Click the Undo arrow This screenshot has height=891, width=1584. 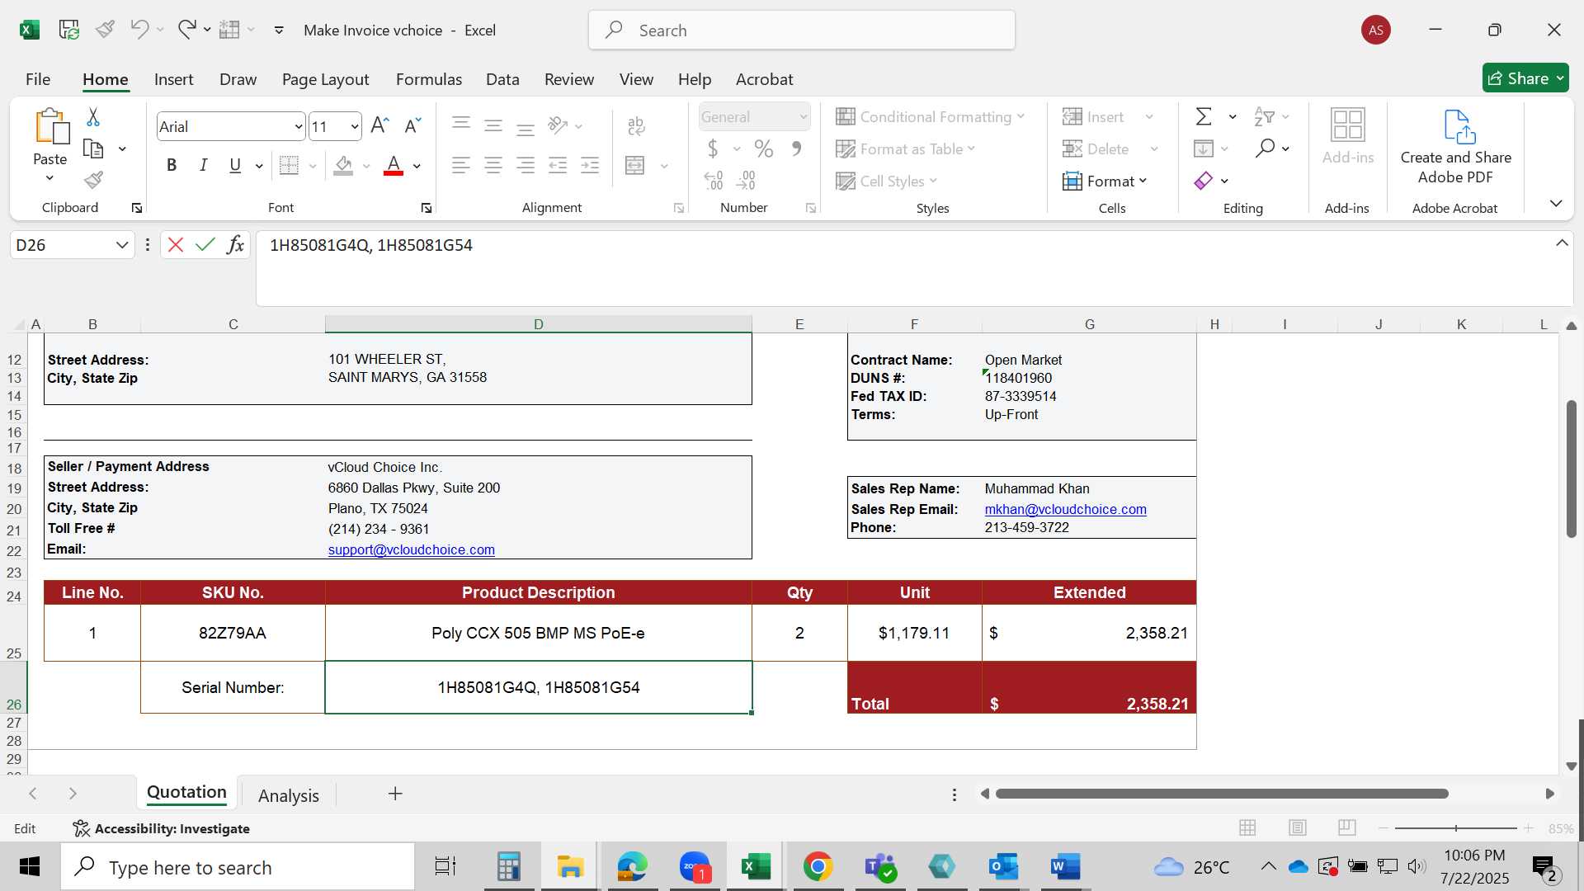pos(139,30)
